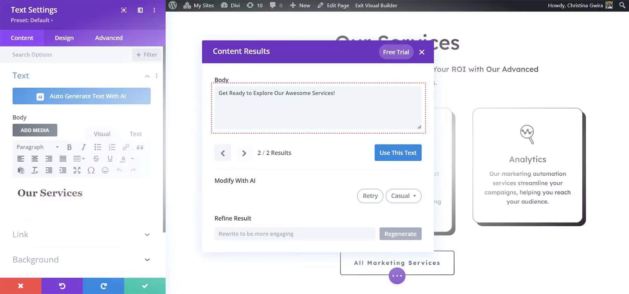Screen dimensions: 629x294
Task: Apply italic formatting to the body text
Action: 83,147
